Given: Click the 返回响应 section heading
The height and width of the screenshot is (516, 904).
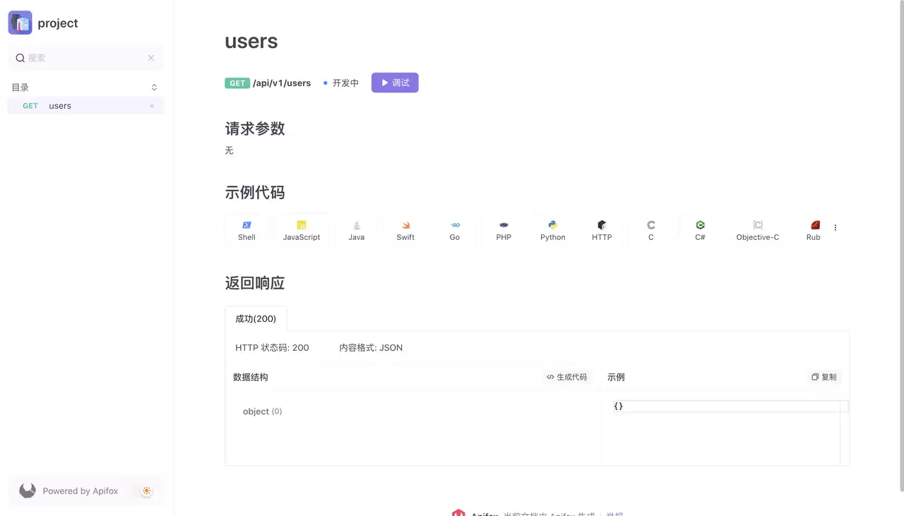Looking at the screenshot, I should pyautogui.click(x=255, y=283).
